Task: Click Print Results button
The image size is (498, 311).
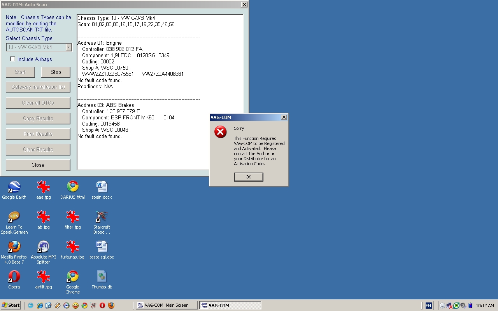Action: pyautogui.click(x=38, y=134)
